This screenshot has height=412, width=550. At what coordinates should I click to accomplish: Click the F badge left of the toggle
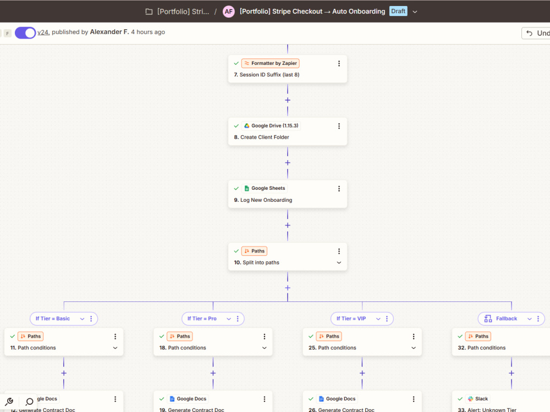pos(7,34)
